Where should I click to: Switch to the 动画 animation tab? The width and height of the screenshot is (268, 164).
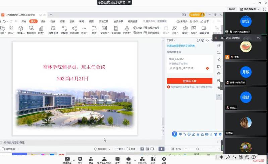pos(62,21)
